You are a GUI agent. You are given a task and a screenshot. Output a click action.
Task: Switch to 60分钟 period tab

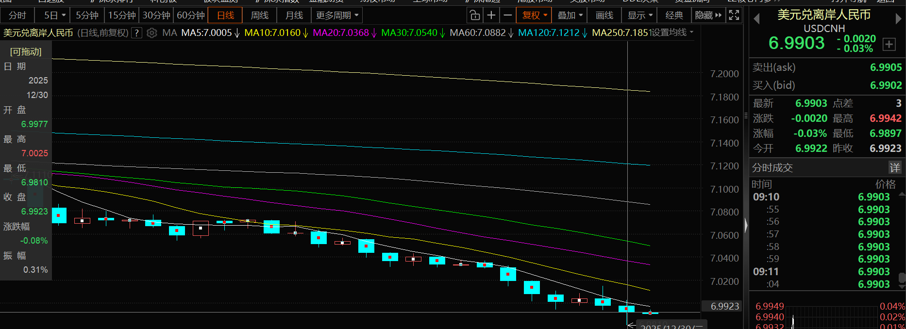coord(190,16)
